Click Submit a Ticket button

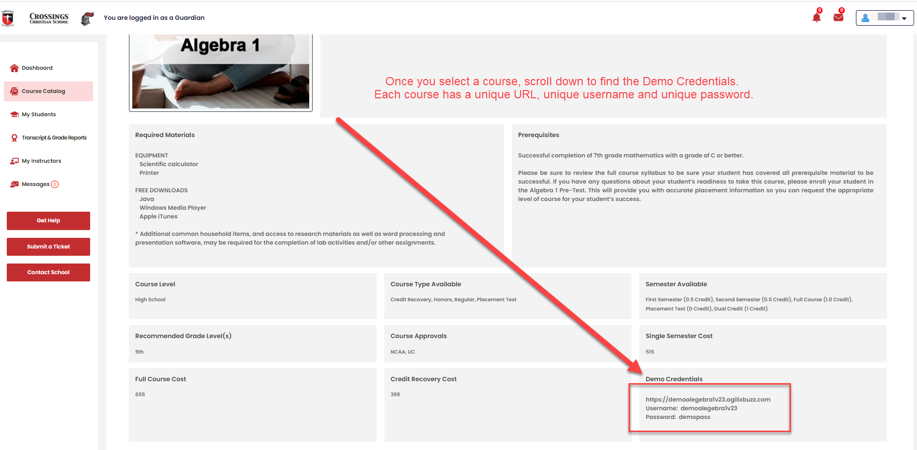pos(48,247)
